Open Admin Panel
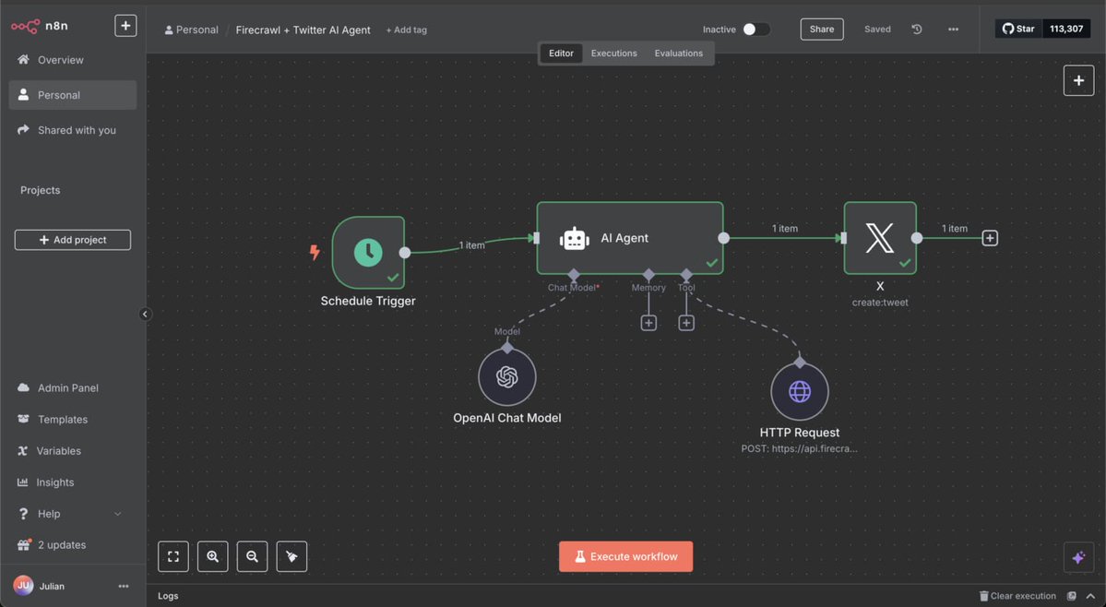The height and width of the screenshot is (607, 1106). 67,387
